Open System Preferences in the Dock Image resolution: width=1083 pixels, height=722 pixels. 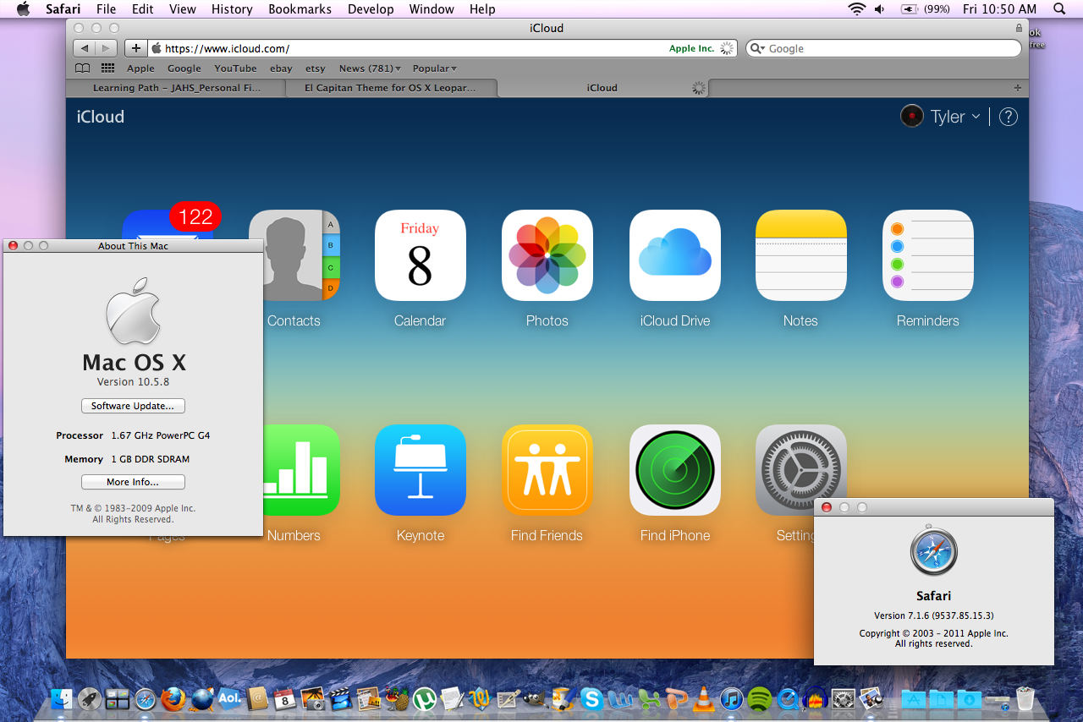click(x=843, y=698)
